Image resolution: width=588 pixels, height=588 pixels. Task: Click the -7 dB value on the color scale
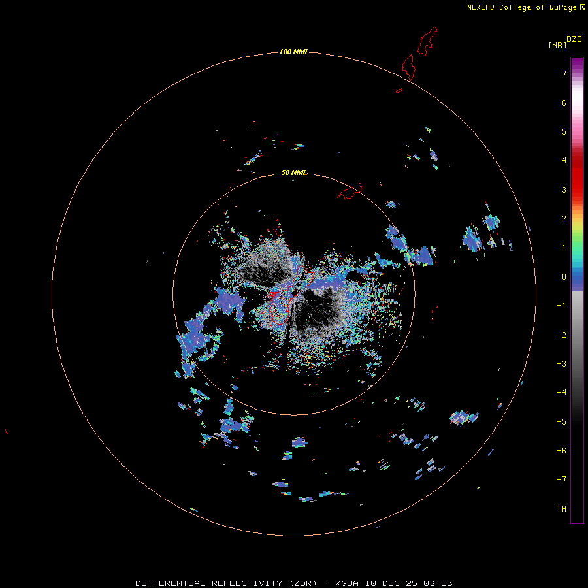point(561,480)
